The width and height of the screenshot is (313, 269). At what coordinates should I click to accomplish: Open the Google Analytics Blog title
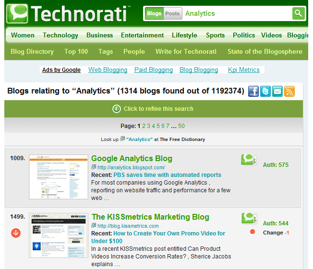coord(132,159)
